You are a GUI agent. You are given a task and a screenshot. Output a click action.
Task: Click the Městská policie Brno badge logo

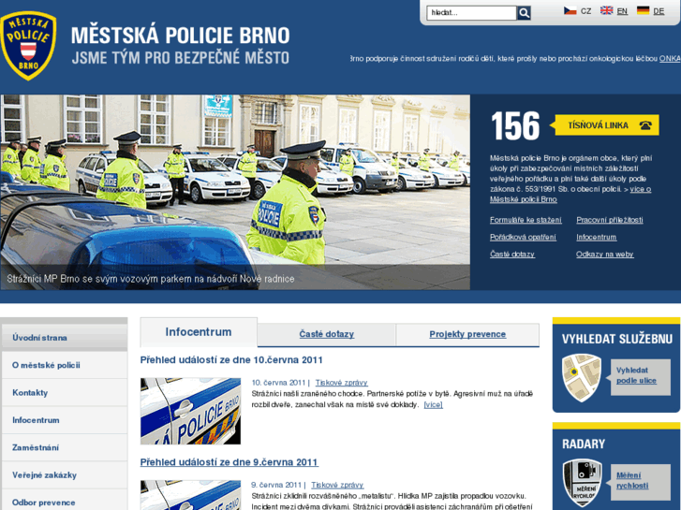29,46
